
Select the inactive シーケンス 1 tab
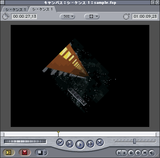point(16,10)
